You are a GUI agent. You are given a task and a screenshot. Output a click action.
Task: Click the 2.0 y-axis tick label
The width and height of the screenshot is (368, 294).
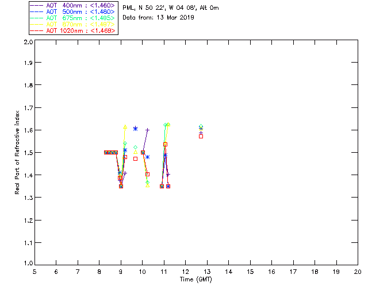coord(28,42)
